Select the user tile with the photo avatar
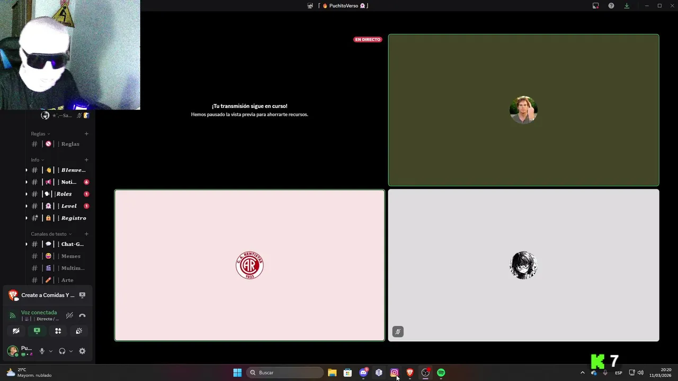The height and width of the screenshot is (381, 678). click(523, 110)
